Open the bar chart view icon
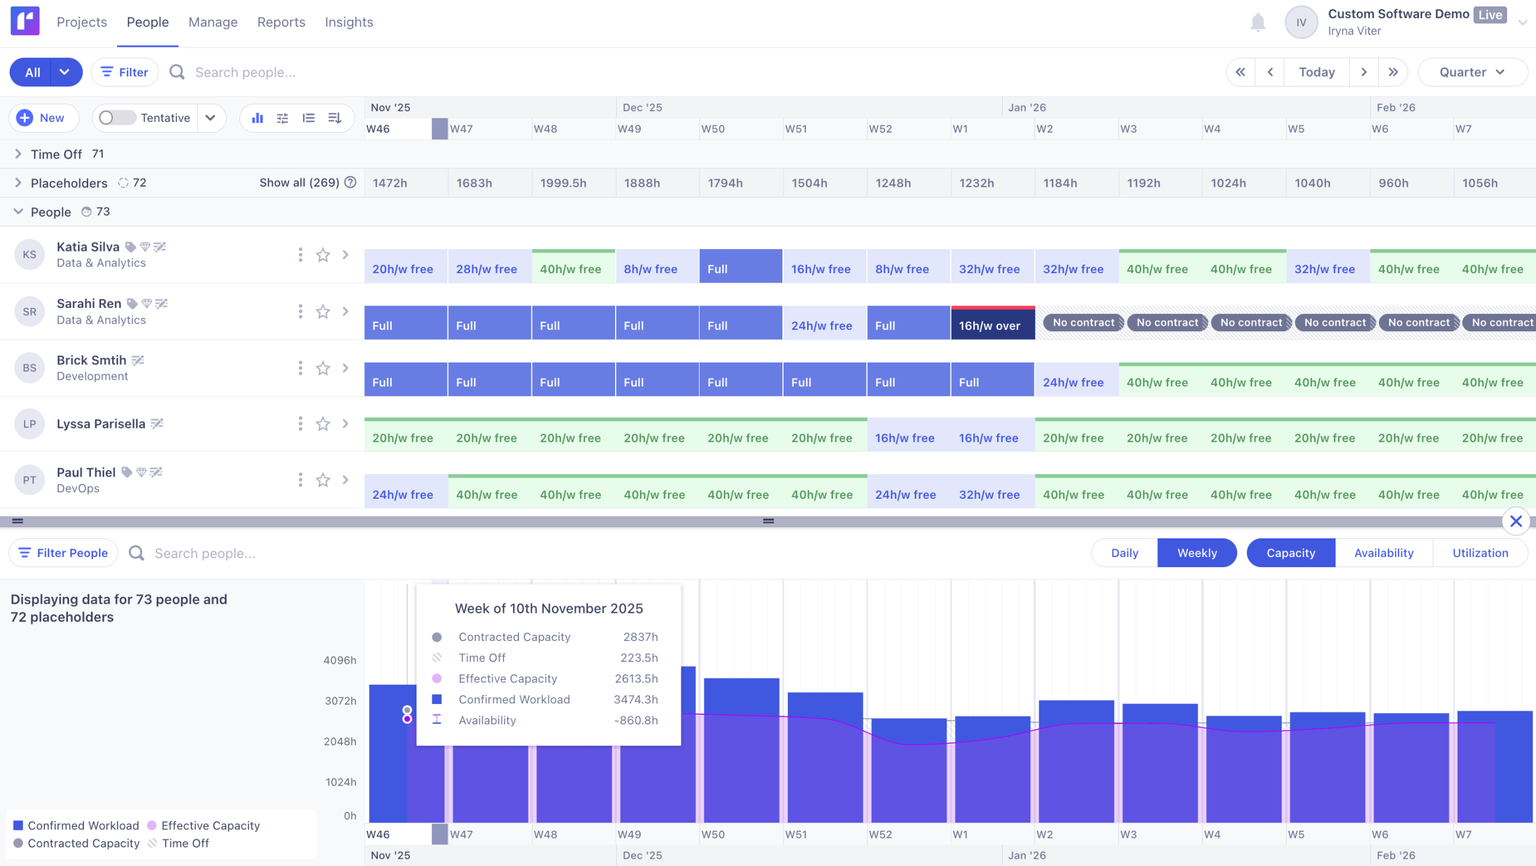The width and height of the screenshot is (1536, 866). click(257, 118)
